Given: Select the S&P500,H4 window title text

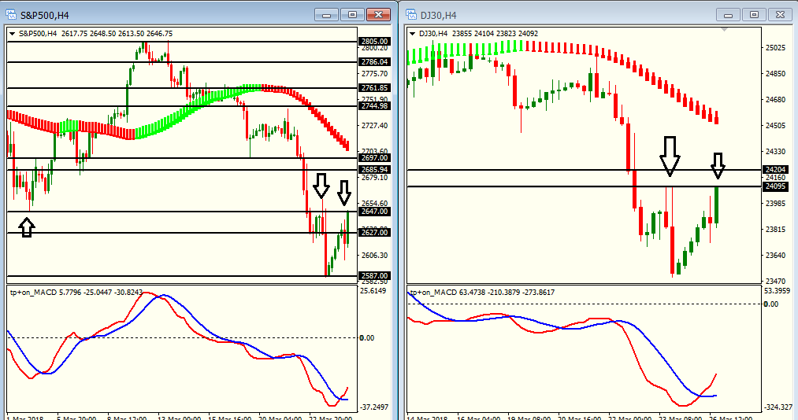Looking at the screenshot, I should [x=45, y=15].
